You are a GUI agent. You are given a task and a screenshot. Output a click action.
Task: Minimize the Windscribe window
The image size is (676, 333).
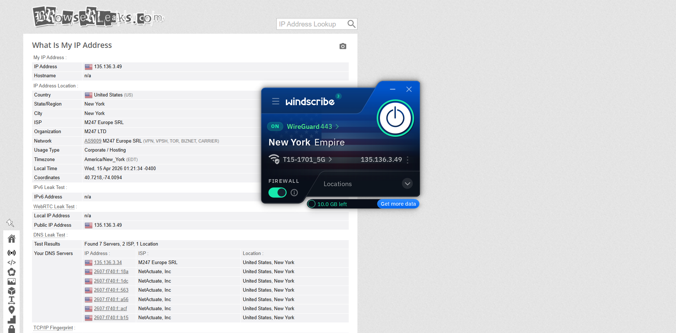point(393,89)
